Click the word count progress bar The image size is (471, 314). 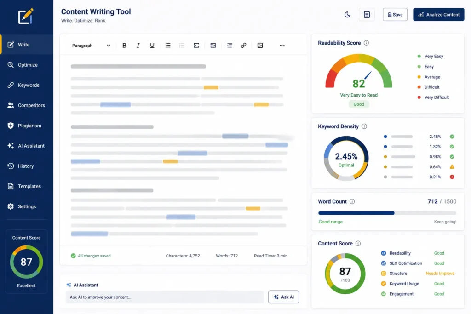(387, 213)
